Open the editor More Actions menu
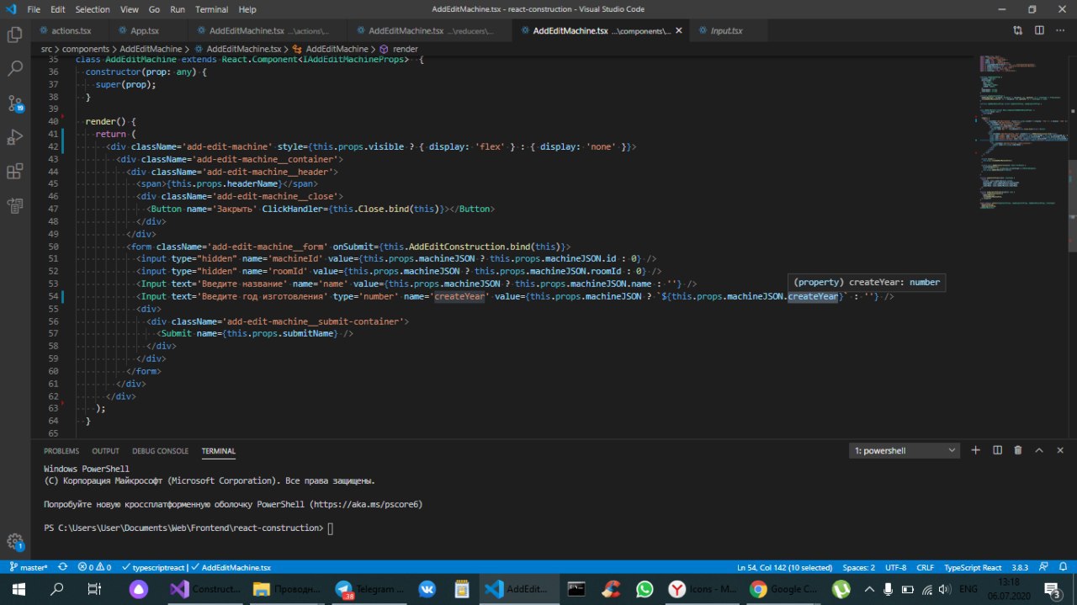 coord(1060,30)
